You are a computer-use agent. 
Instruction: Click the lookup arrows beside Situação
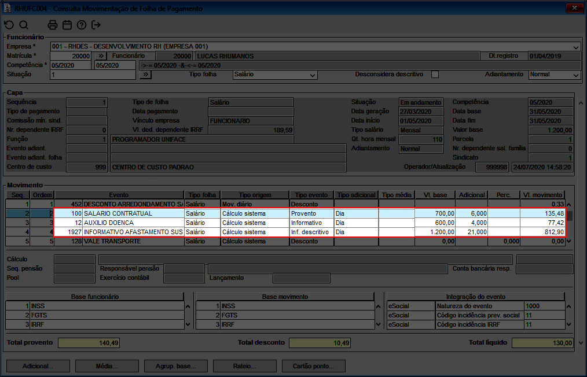(x=145, y=75)
